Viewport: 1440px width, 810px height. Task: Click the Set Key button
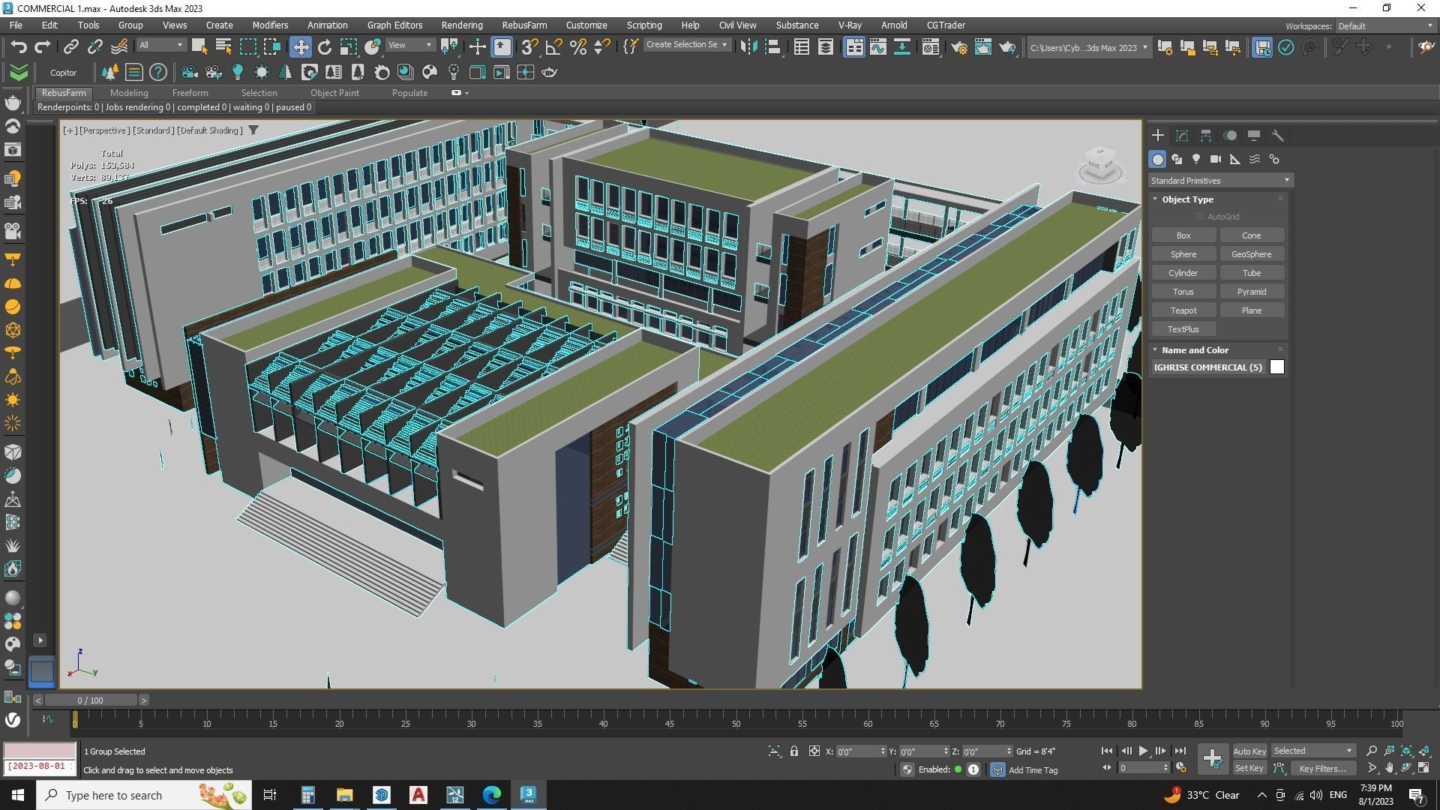(1249, 769)
